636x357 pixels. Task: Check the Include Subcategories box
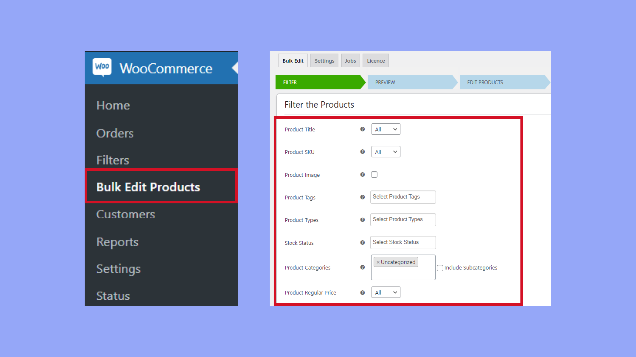440,268
